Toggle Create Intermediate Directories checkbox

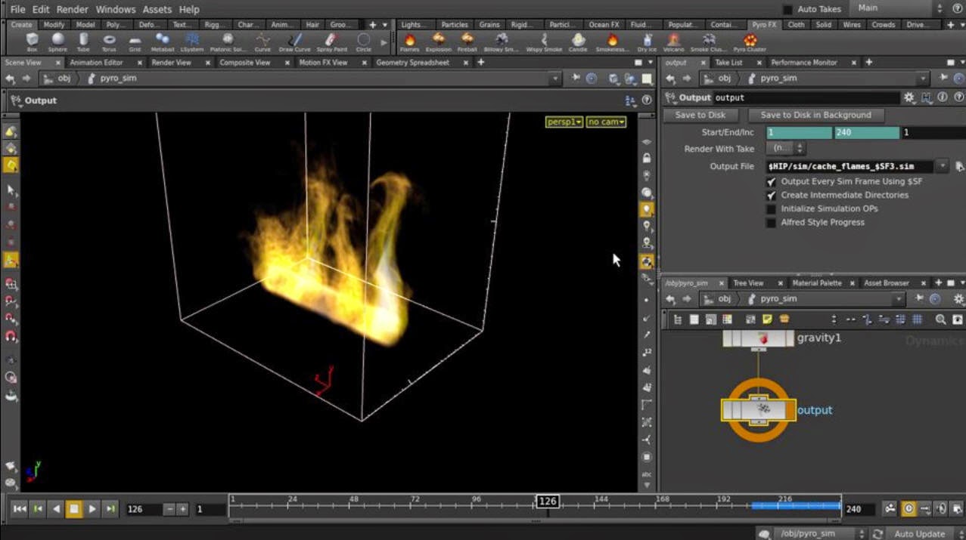coord(771,196)
